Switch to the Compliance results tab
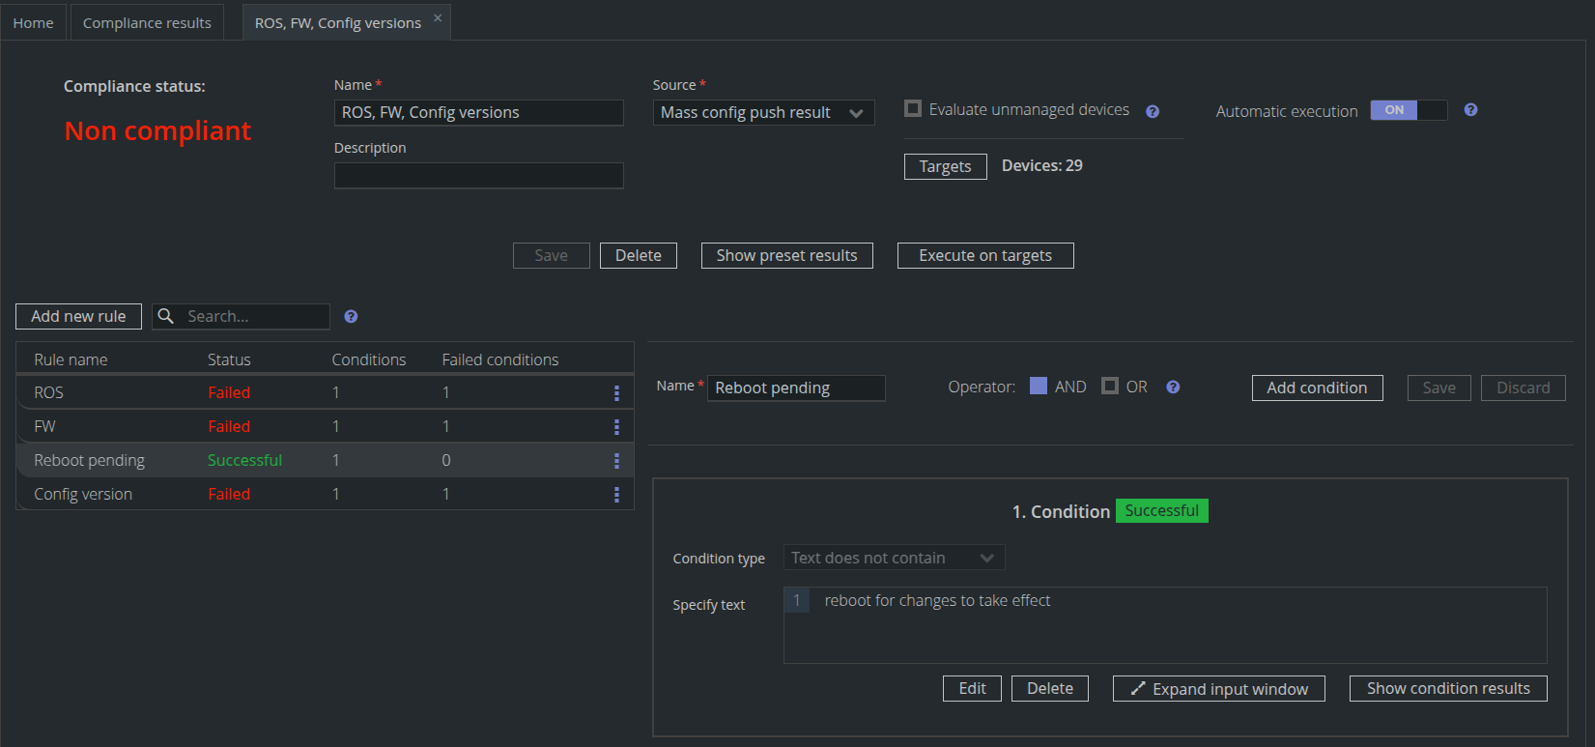Image resolution: width=1595 pixels, height=747 pixels. (x=147, y=22)
